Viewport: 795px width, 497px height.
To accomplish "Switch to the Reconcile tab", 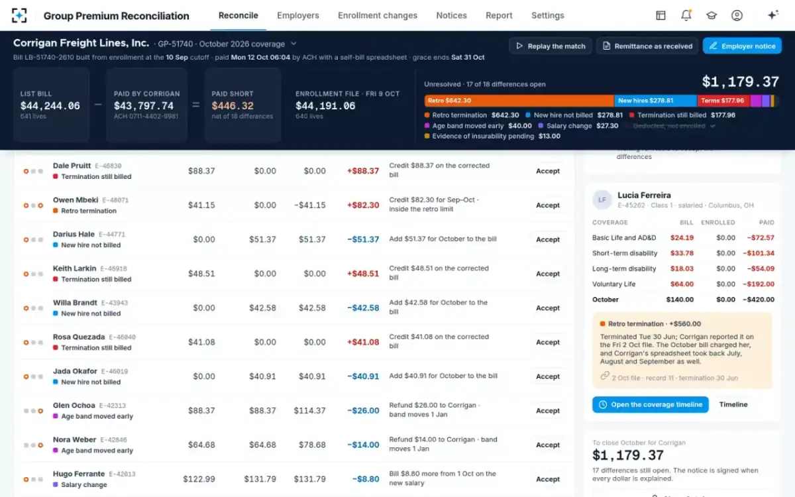I will [238, 15].
